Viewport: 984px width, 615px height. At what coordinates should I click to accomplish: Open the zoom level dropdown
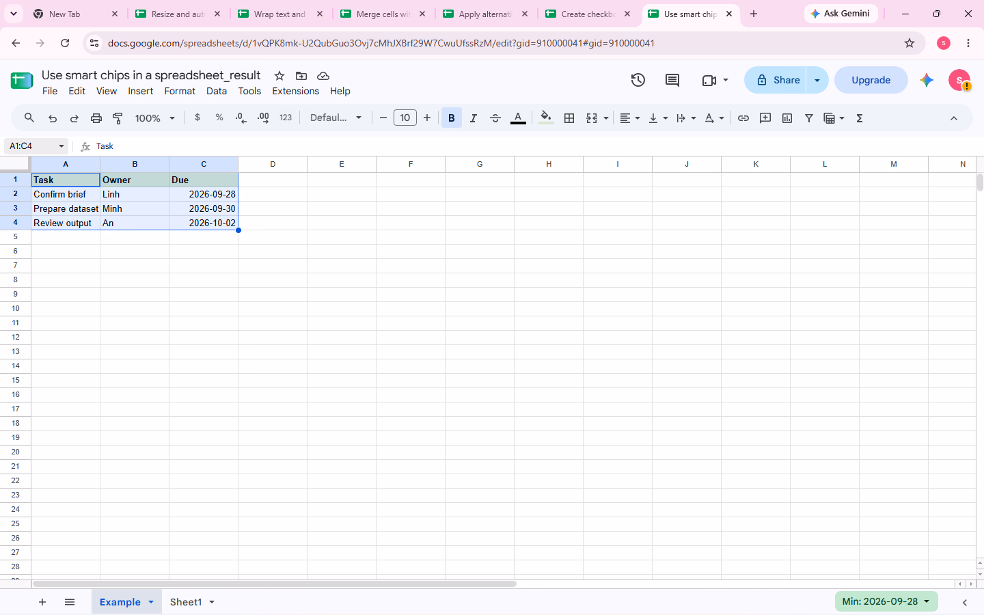pos(155,118)
